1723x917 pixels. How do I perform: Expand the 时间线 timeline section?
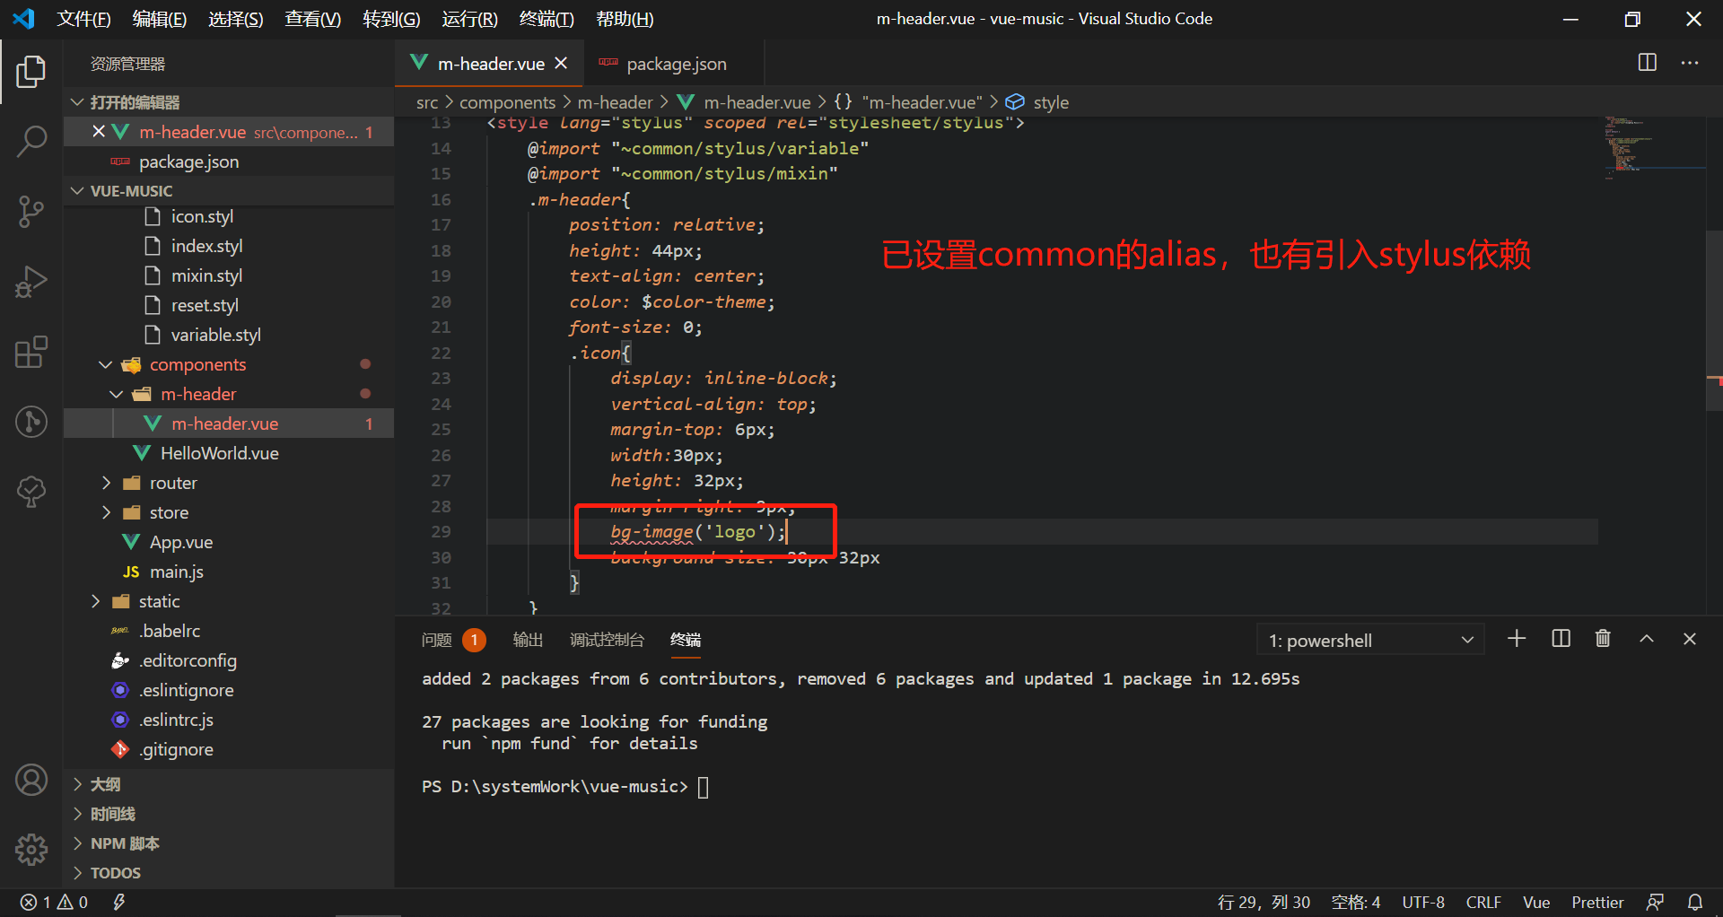coord(77,814)
